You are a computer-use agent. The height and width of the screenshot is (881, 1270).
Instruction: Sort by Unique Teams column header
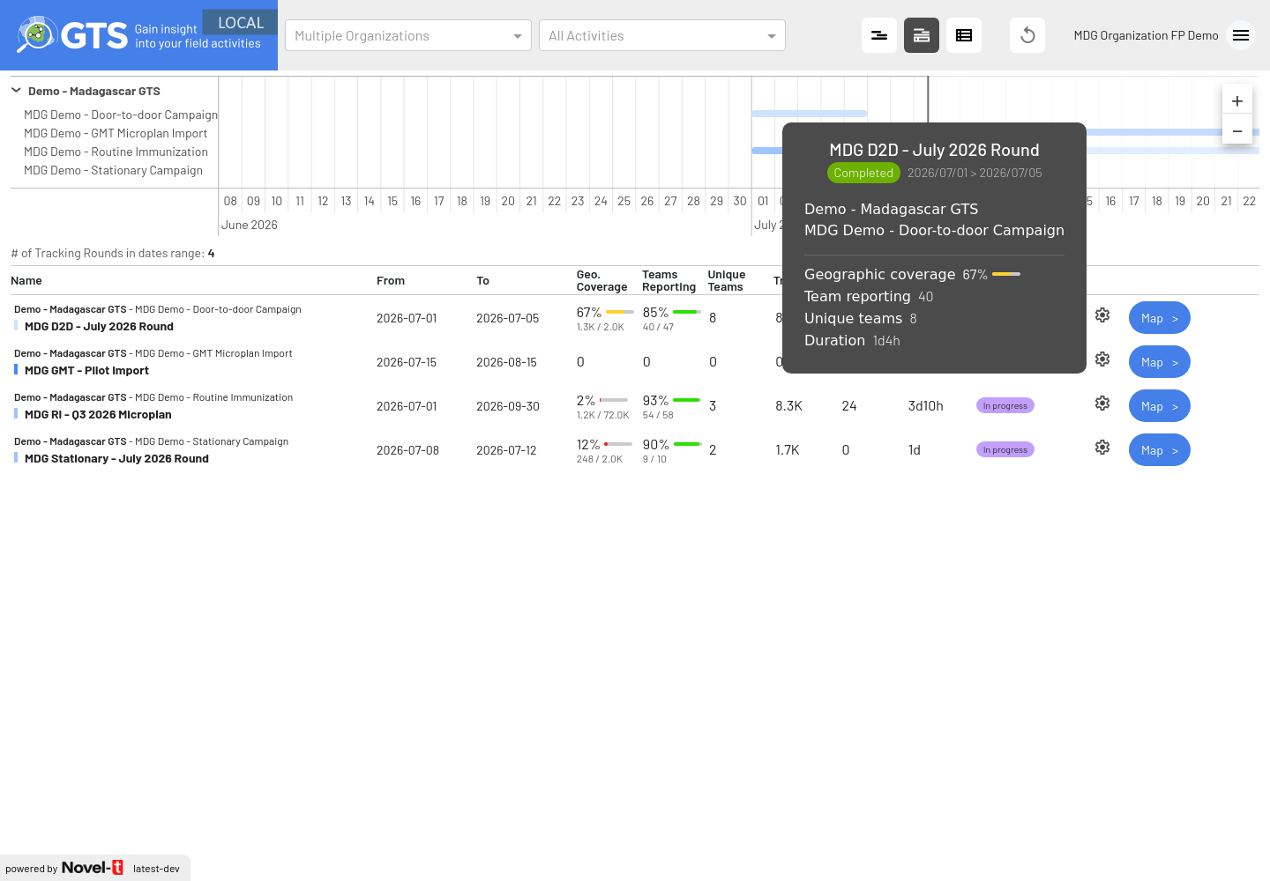[727, 281]
